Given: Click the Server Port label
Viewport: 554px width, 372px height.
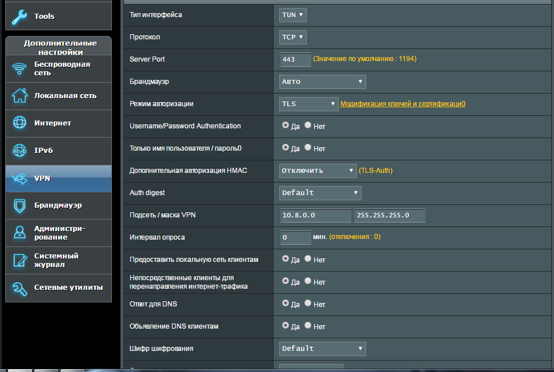Looking at the screenshot, I should click(x=147, y=59).
